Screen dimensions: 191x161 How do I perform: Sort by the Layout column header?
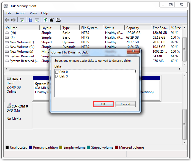coord(50,28)
